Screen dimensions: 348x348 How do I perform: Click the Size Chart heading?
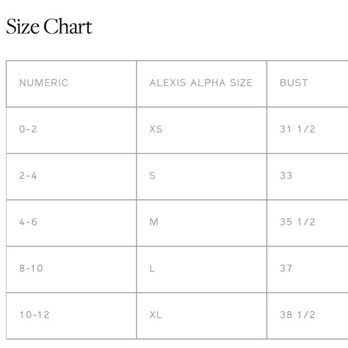point(49,26)
